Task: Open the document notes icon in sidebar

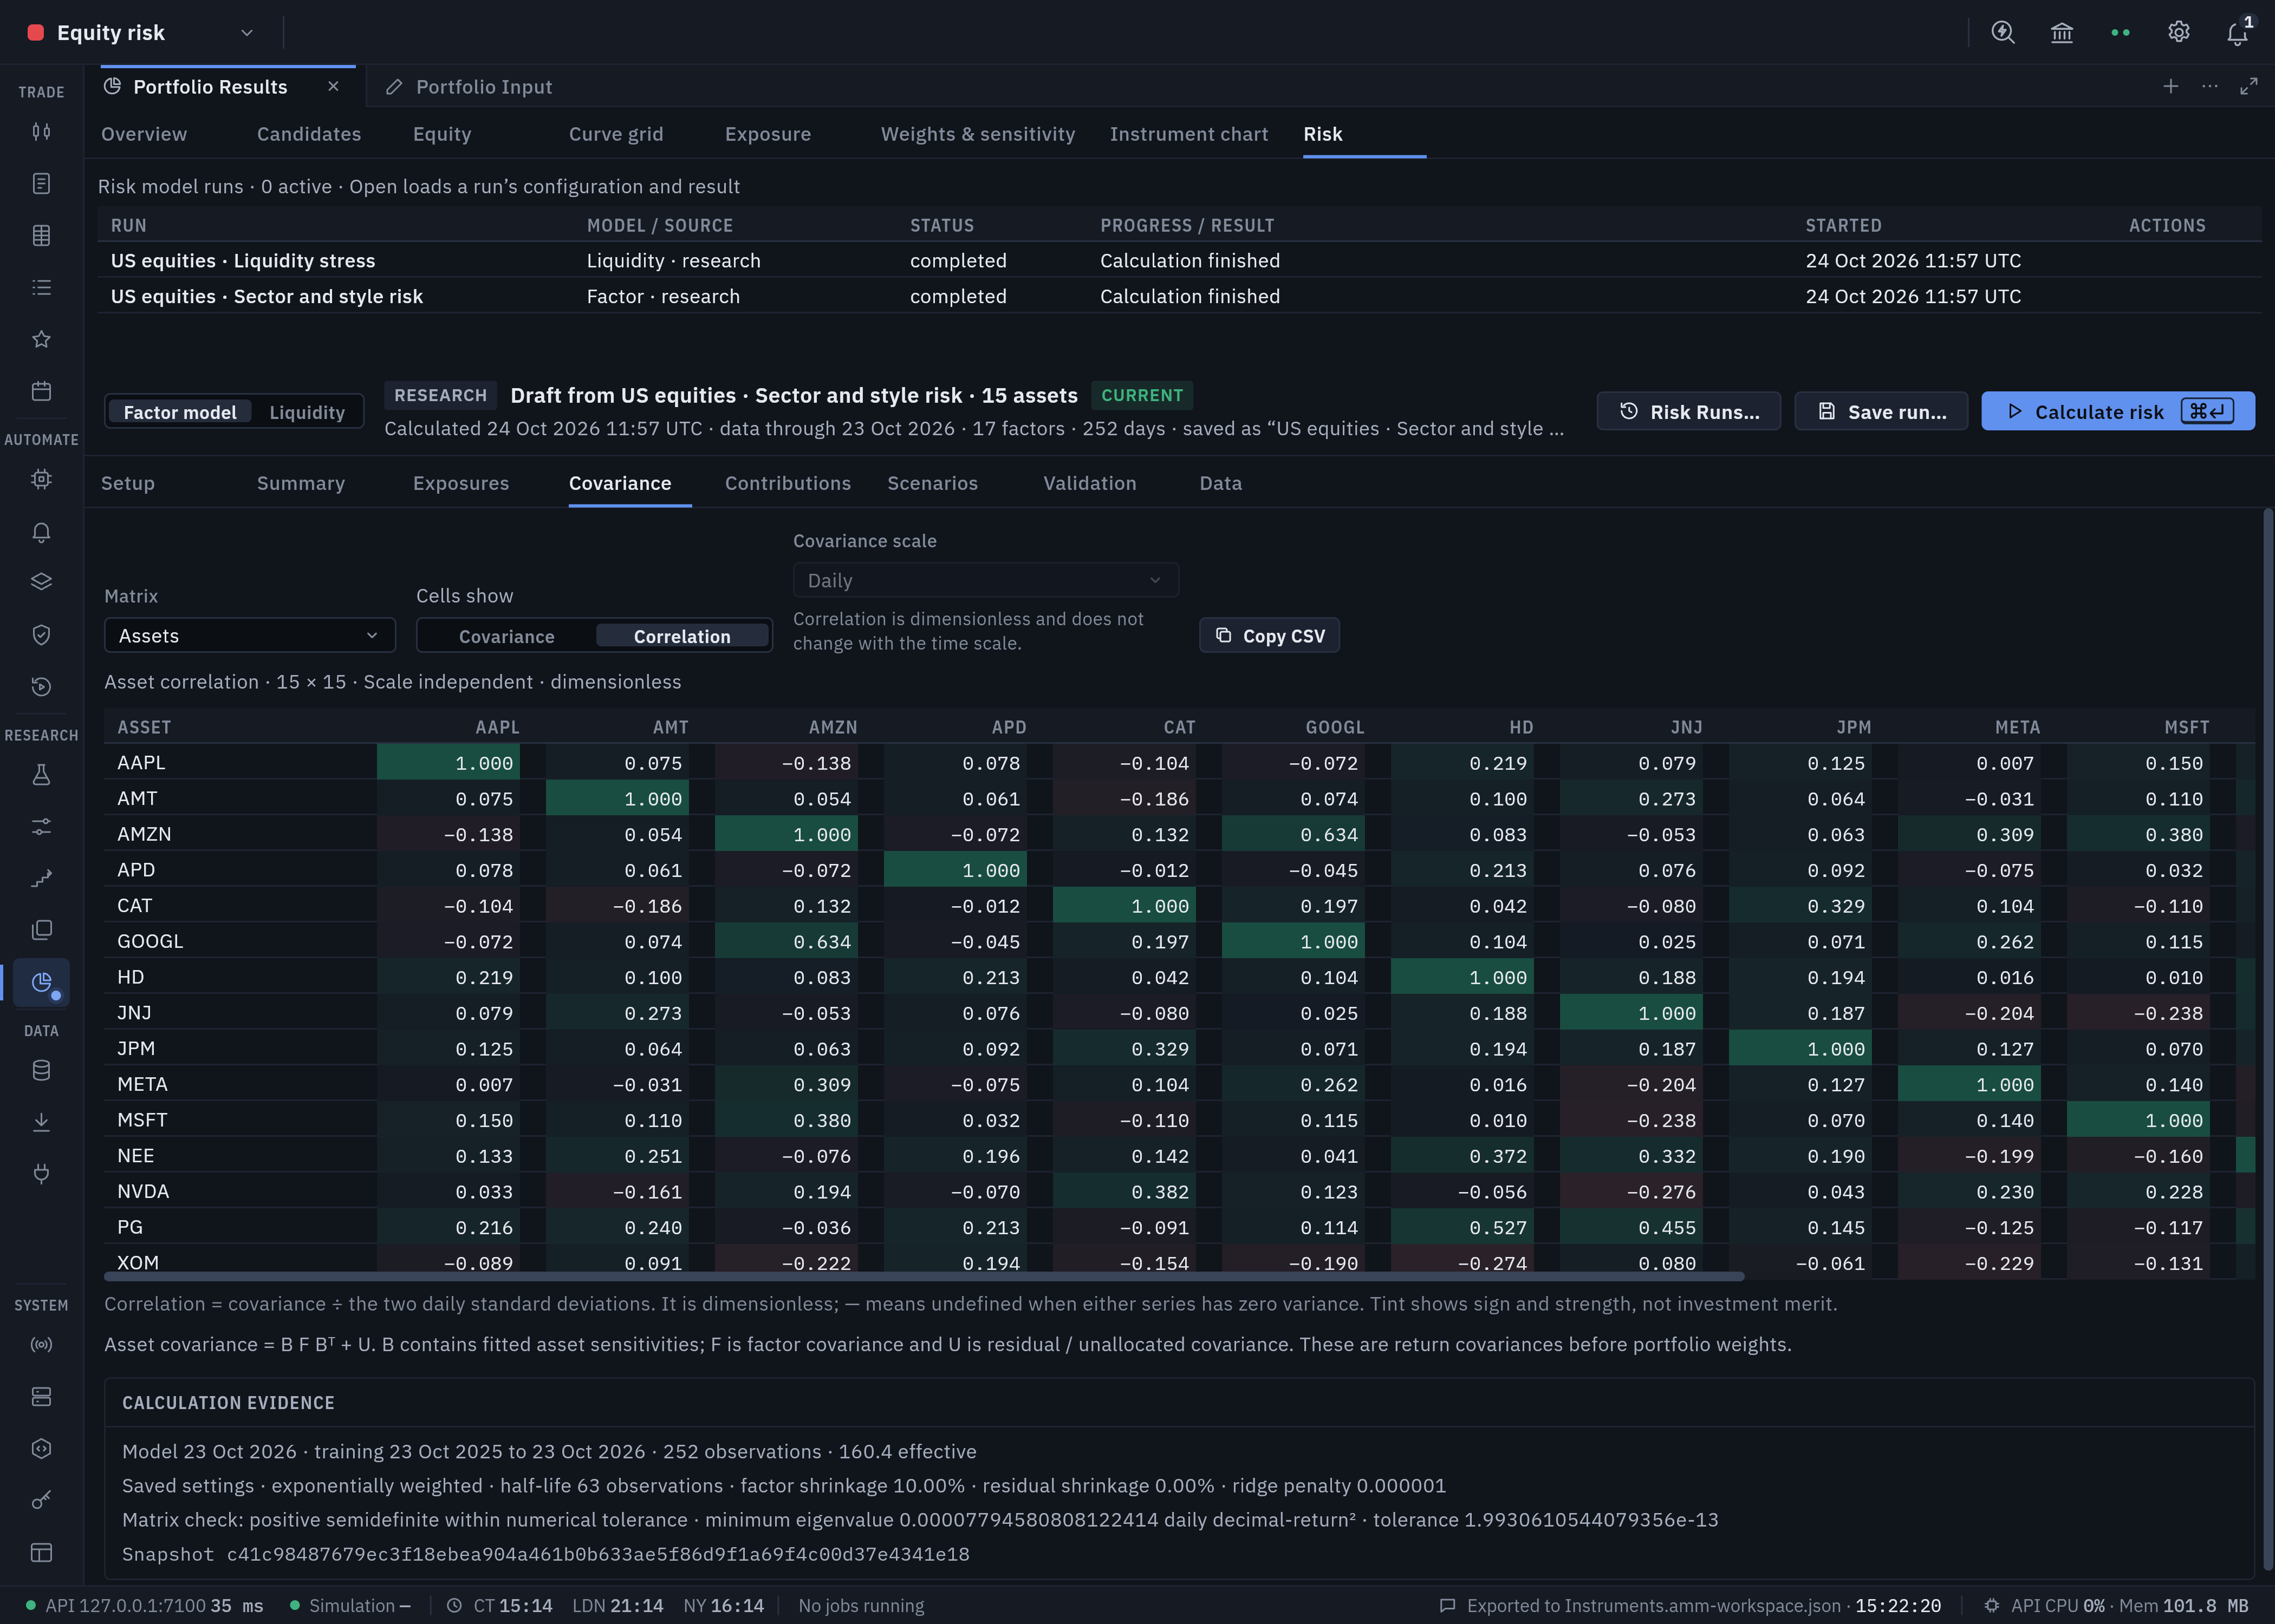Action: point(41,184)
